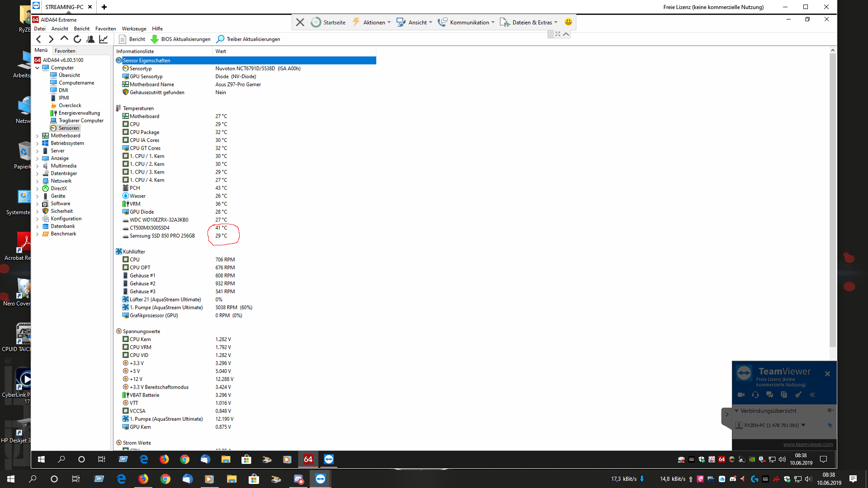Click the TeamViewer toolbar close X
This screenshot has width=868, height=488.
300,22
